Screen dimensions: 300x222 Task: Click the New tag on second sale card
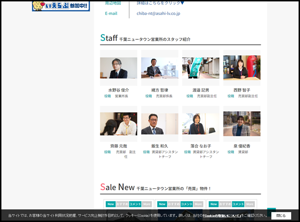(162, 204)
